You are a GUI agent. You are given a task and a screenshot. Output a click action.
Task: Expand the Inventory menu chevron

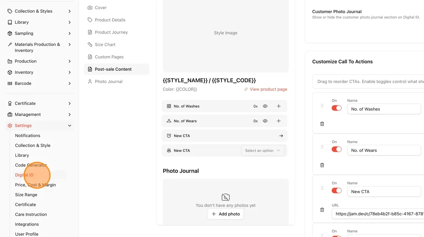[70, 72]
